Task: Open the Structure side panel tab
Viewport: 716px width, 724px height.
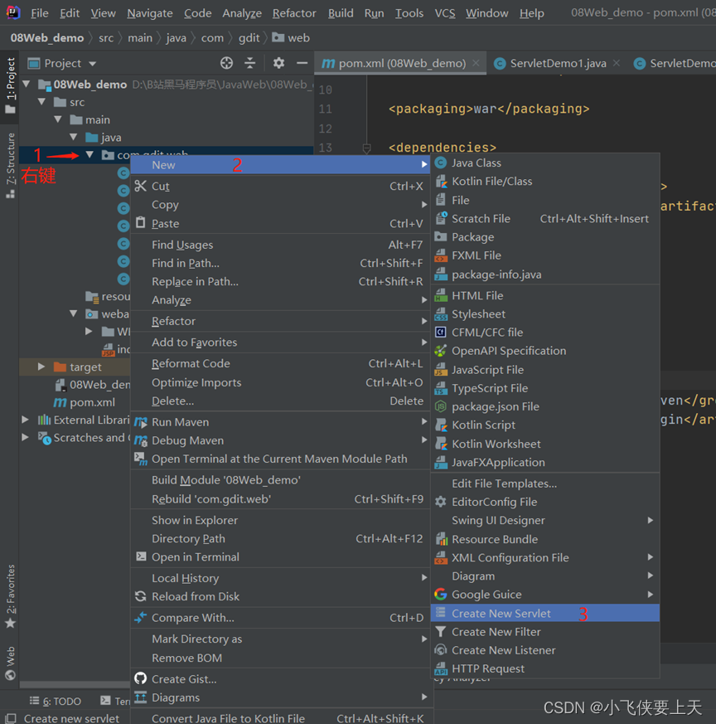Action: point(11,164)
